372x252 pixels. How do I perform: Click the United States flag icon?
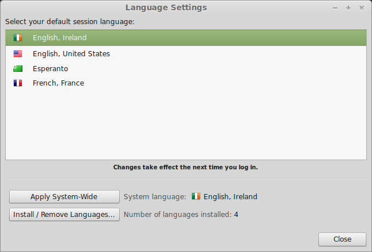[18, 54]
